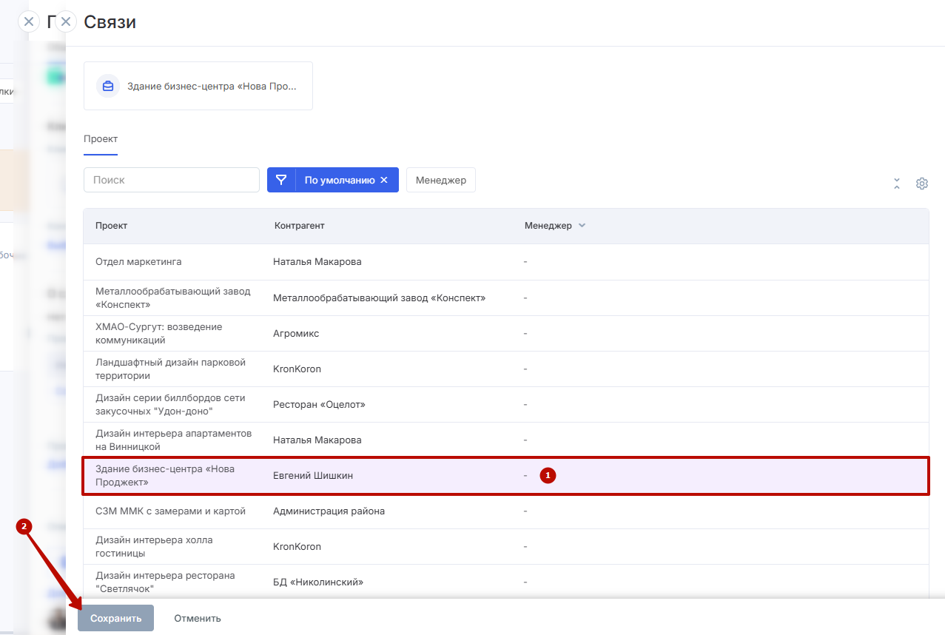The width and height of the screenshot is (945, 635).
Task: Click the Сохранить button
Action: tap(115, 618)
